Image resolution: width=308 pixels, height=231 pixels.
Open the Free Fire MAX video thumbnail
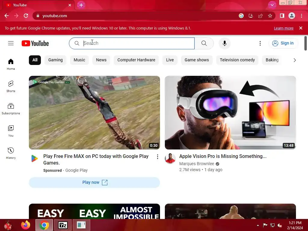coord(94,112)
